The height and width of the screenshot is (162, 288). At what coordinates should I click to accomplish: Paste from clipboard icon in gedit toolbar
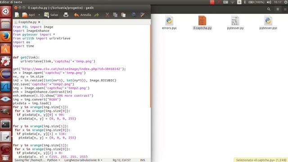(x=123, y=15)
